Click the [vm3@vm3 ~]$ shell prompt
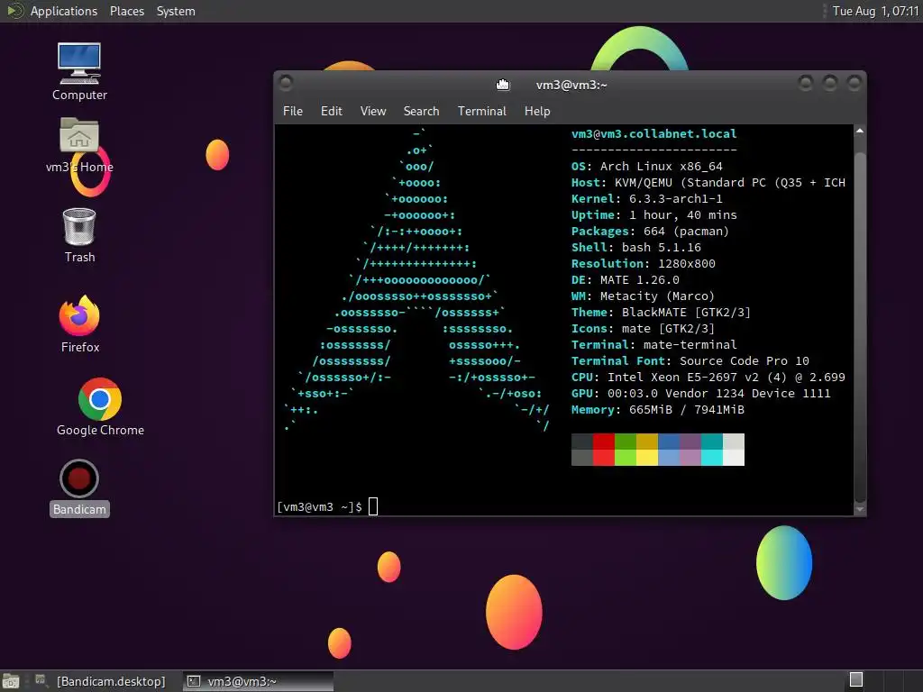Image resolution: width=923 pixels, height=692 pixels. tap(320, 506)
